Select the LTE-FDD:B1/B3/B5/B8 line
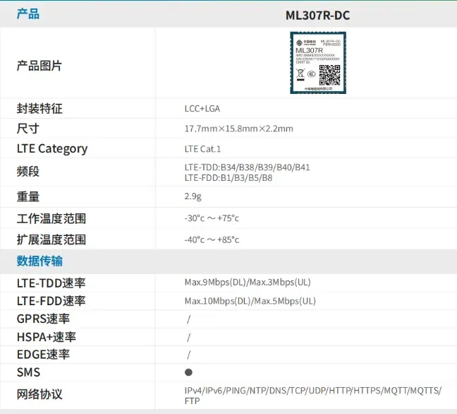457x414 pixels. click(228, 178)
